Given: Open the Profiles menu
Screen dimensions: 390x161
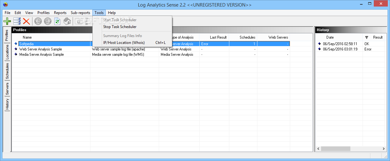Looking at the screenshot, I should [x=43, y=13].
